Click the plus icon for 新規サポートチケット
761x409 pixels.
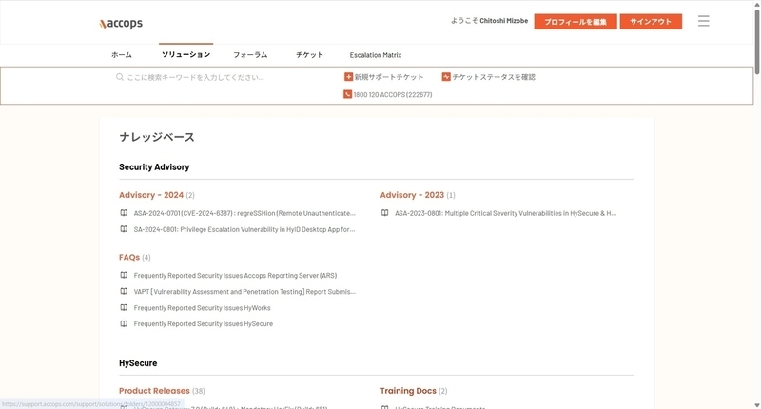tap(348, 77)
